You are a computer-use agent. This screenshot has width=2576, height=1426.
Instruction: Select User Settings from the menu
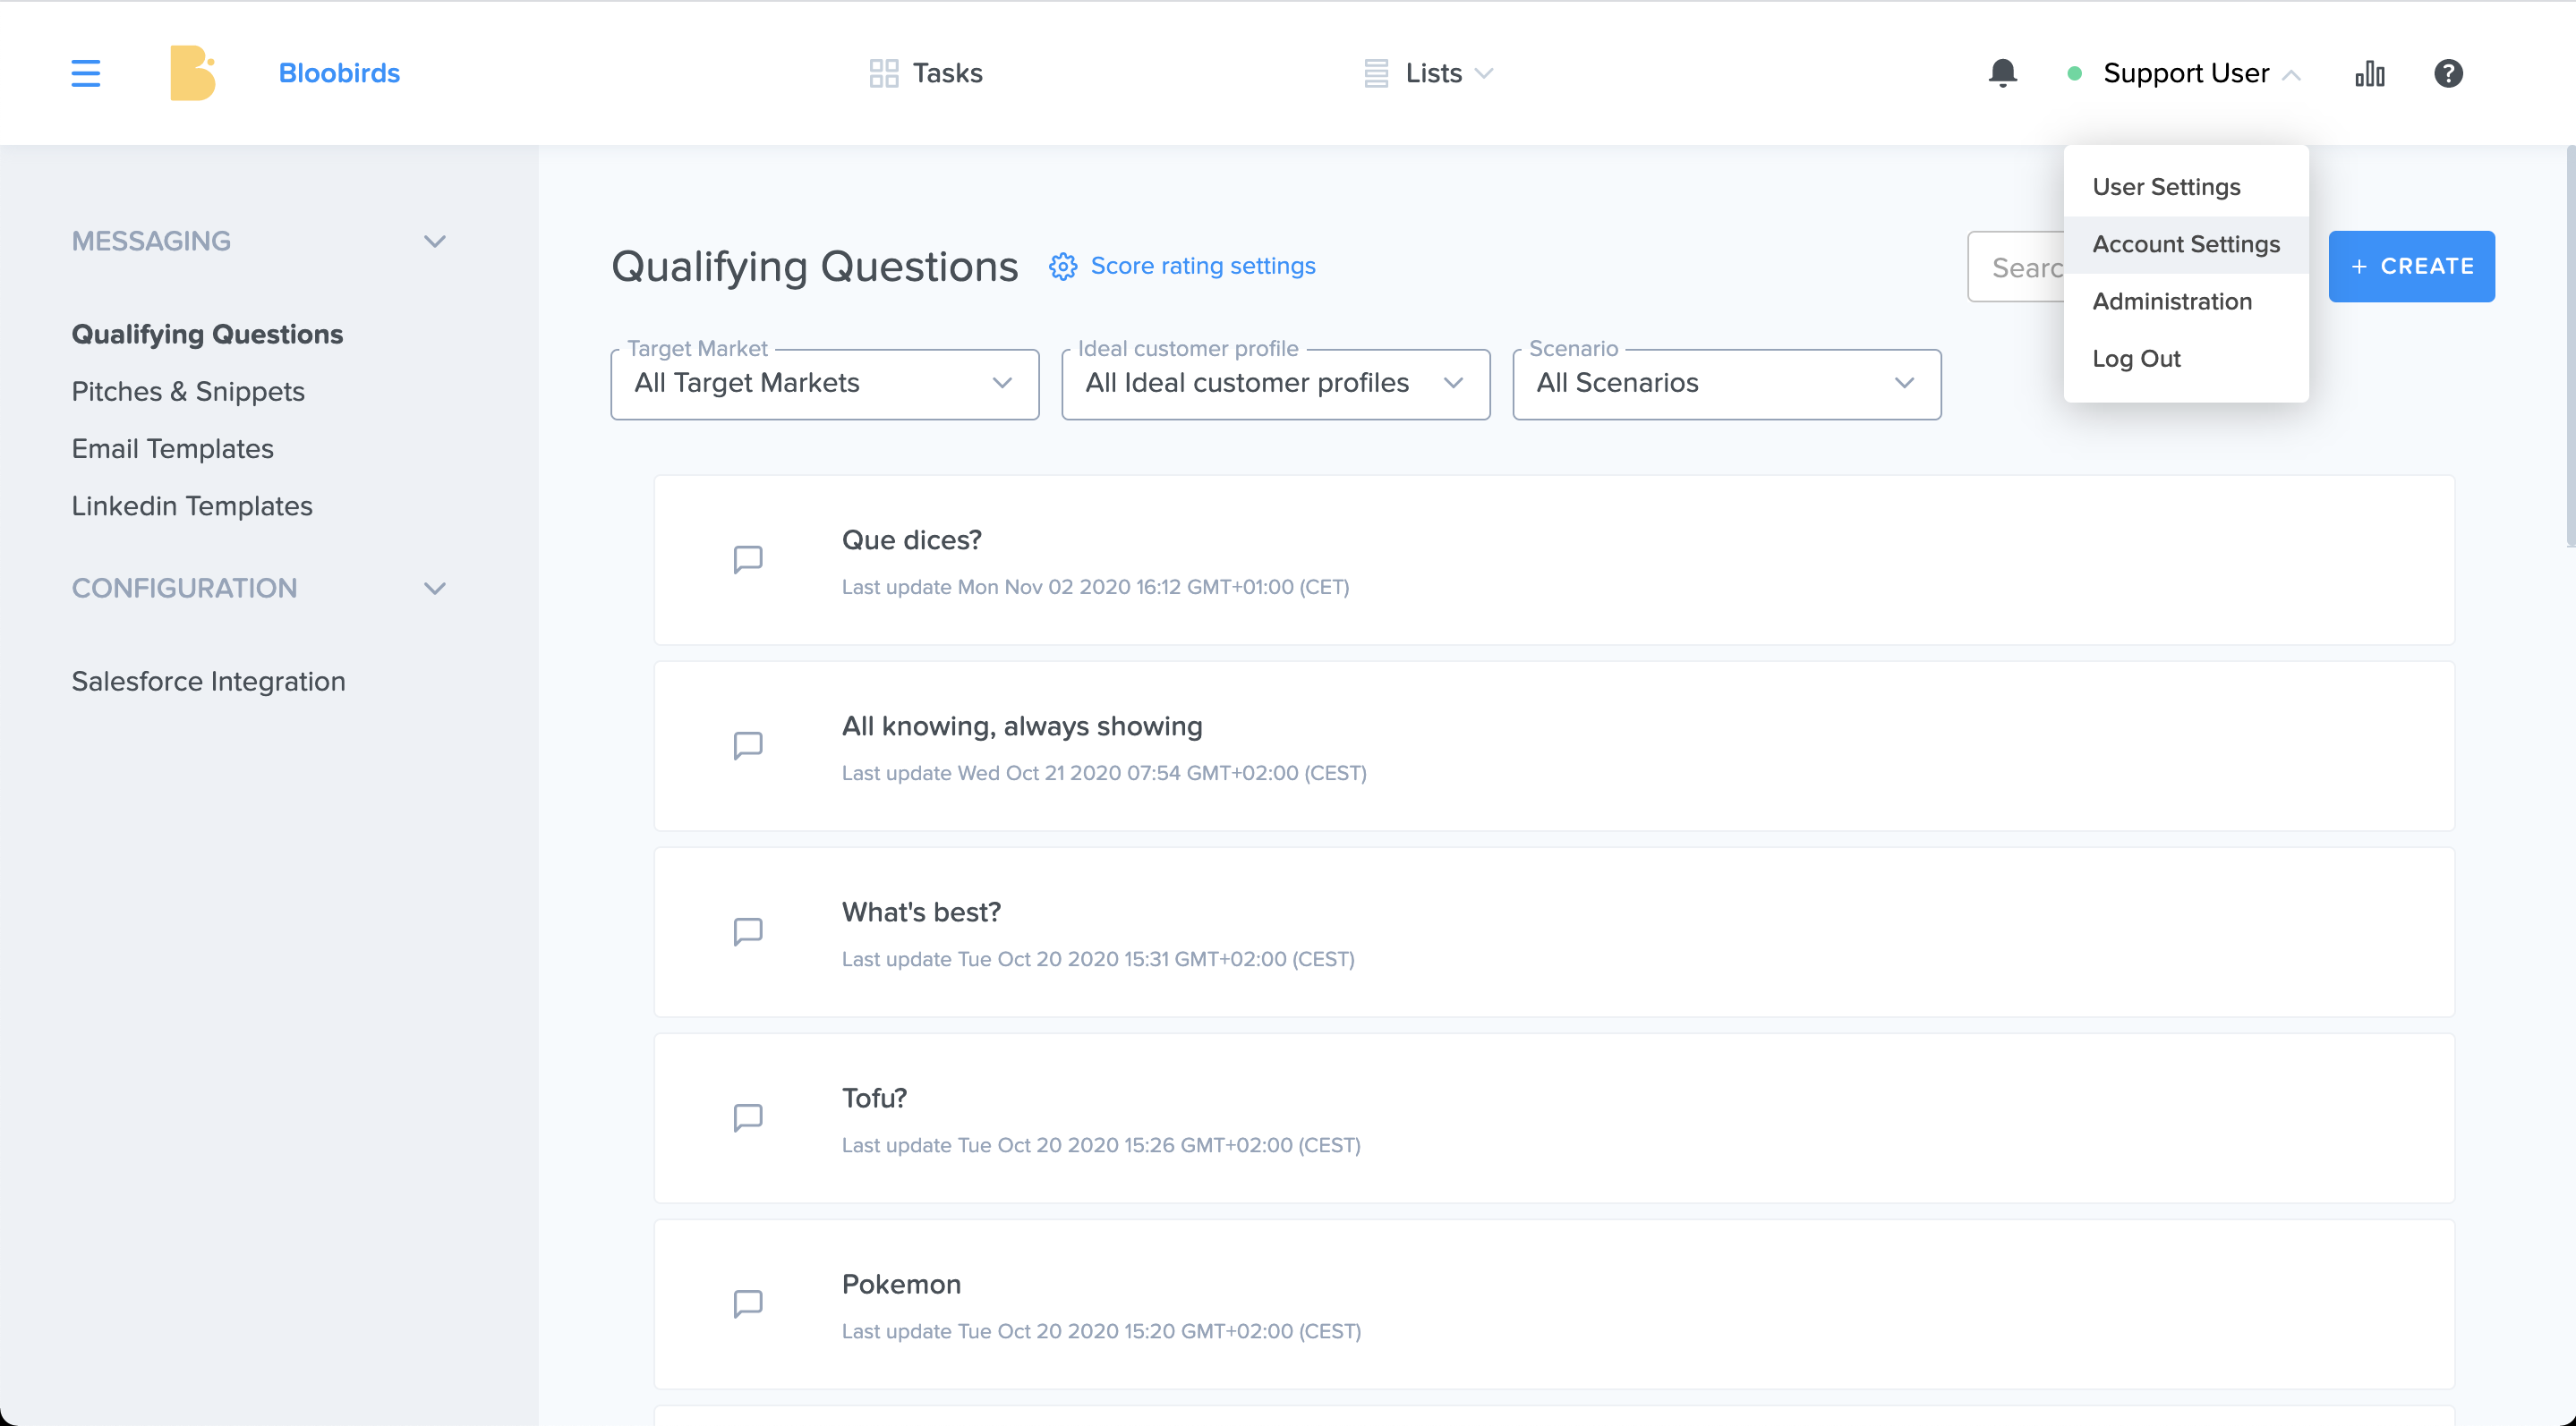coord(2186,187)
